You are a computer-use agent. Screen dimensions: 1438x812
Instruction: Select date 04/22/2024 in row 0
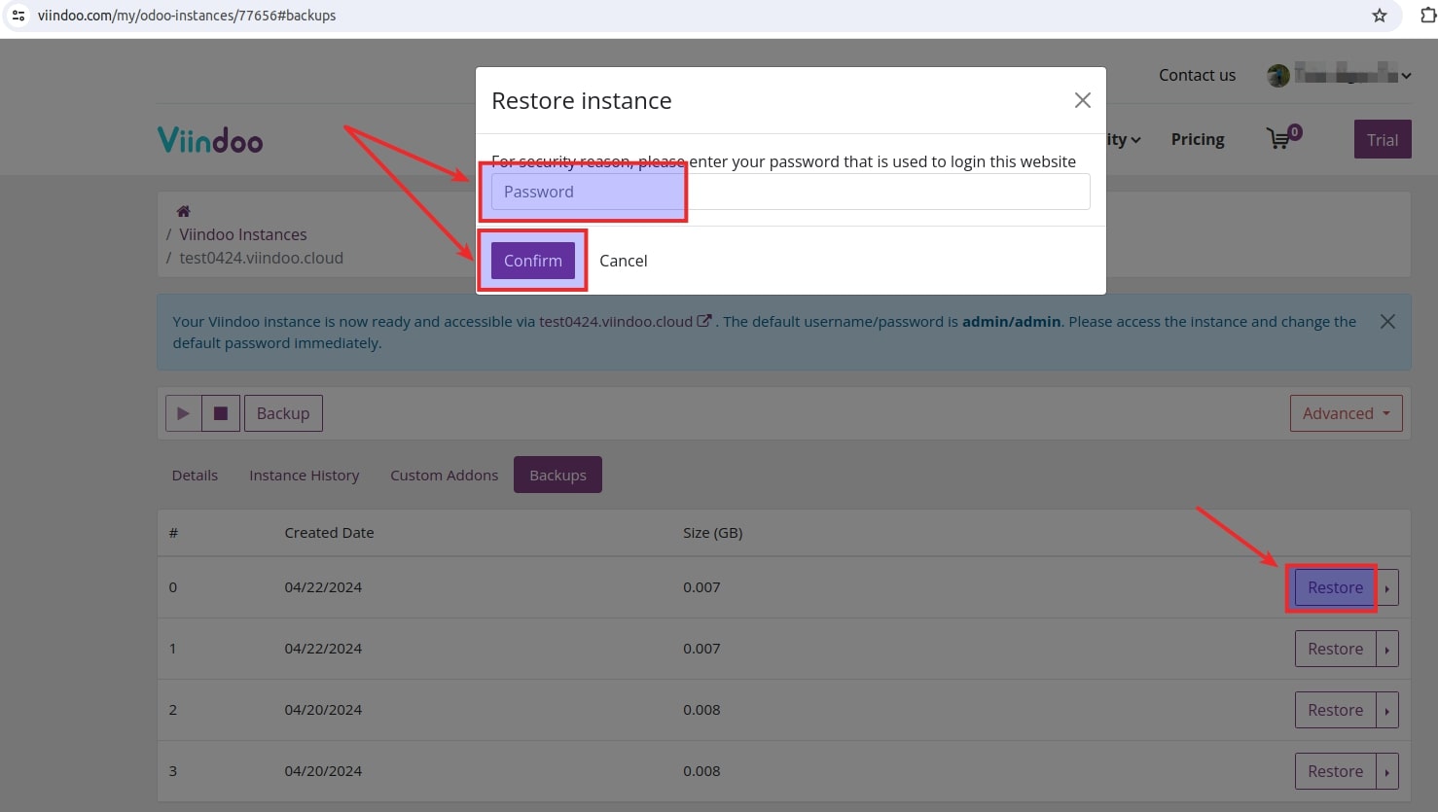pos(323,587)
